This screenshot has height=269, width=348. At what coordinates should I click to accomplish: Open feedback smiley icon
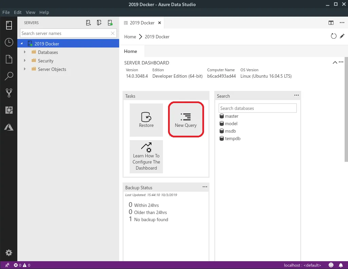pos(331,265)
